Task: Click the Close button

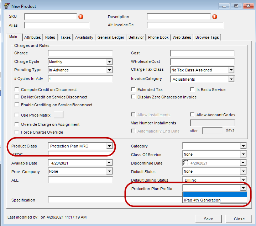Action: (x=239, y=219)
